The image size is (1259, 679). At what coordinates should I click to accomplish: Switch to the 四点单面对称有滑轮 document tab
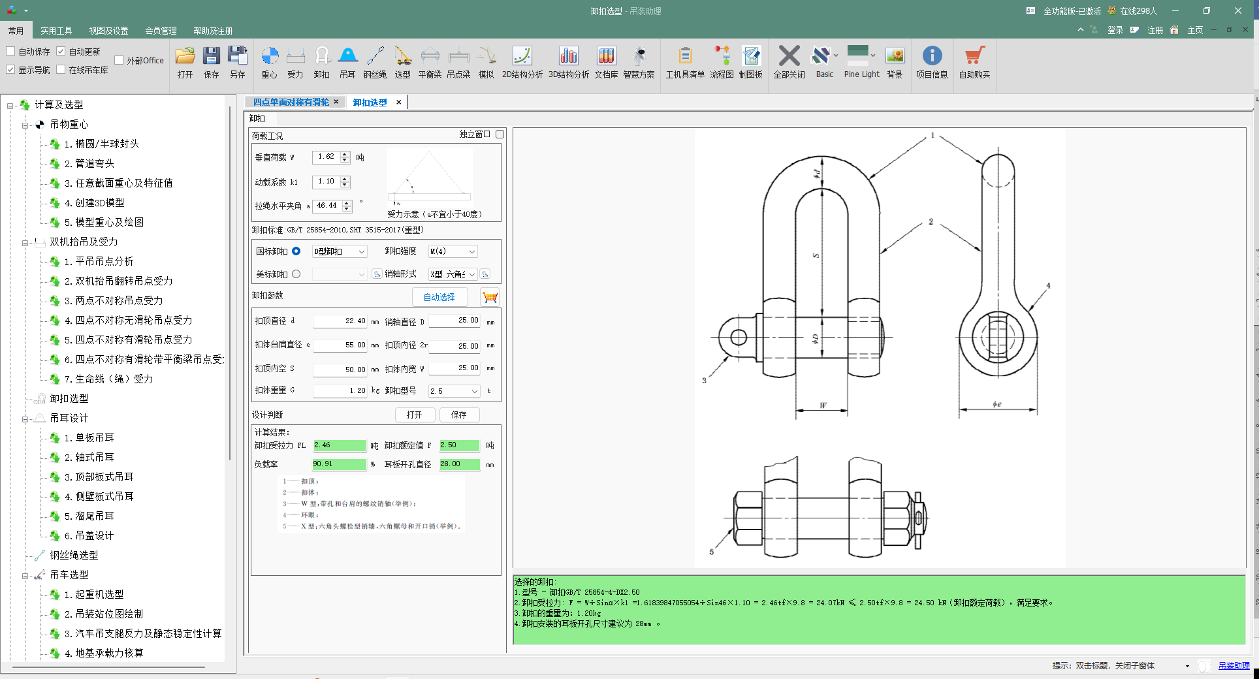(x=291, y=102)
